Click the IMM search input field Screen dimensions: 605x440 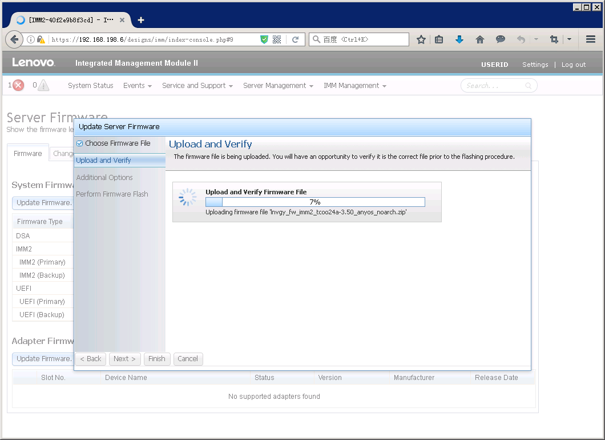tap(494, 86)
